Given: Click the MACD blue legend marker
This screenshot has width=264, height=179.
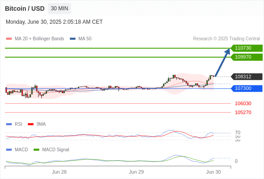Looking at the screenshot, I should point(9,150).
